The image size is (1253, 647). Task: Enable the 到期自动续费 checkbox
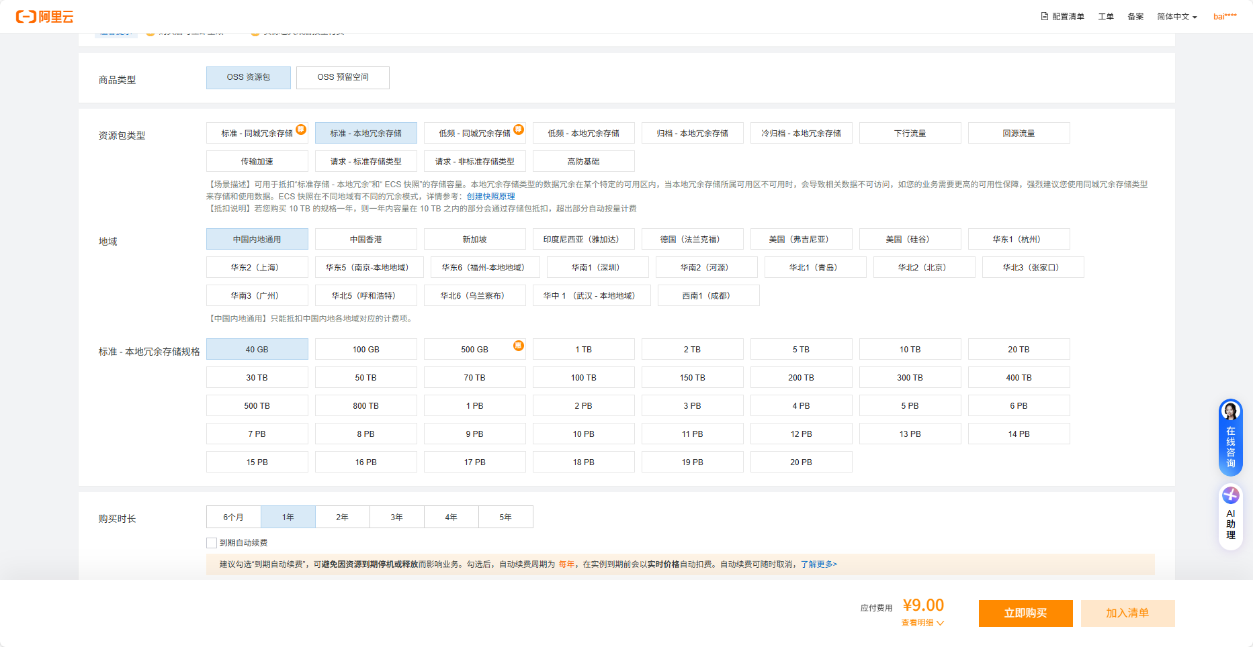pyautogui.click(x=212, y=543)
